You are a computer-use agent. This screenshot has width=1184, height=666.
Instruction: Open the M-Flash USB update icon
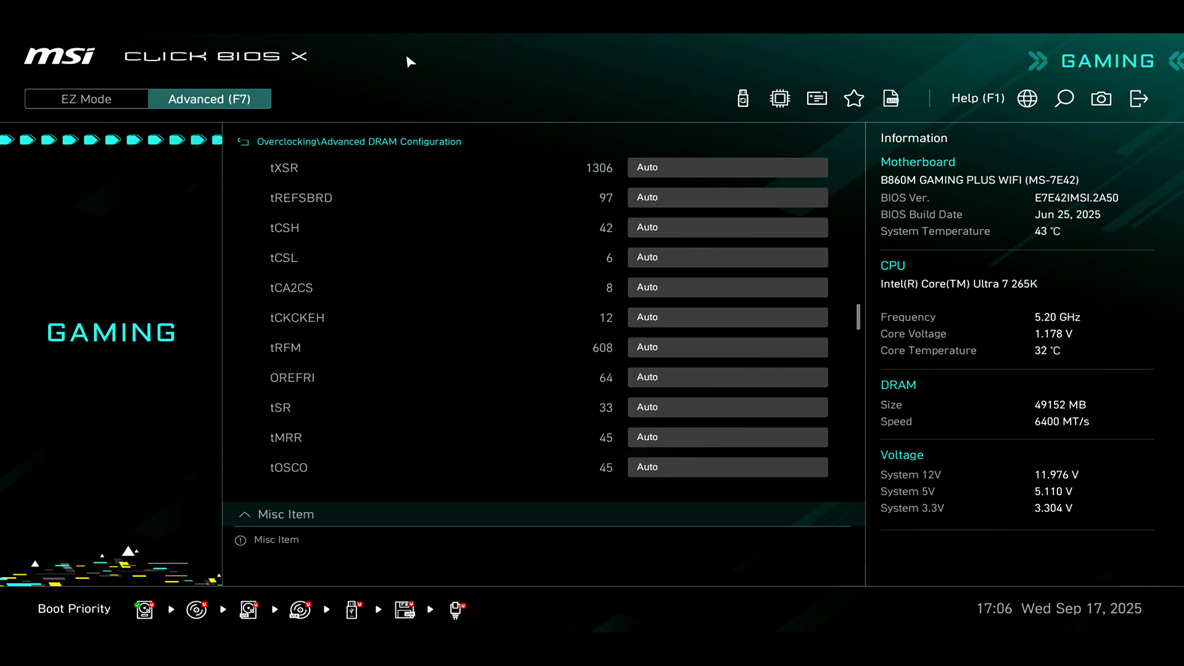pos(742,99)
